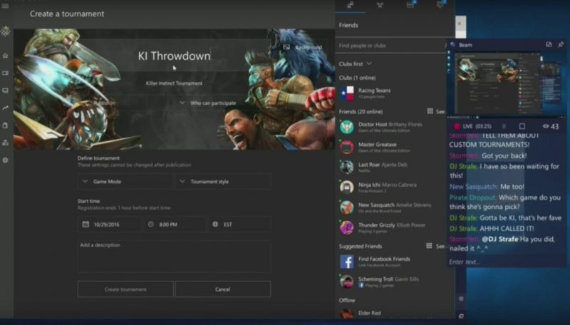Viewport: 570px width, 325px height.
Task: Click the Background image icon on banner
Action: click(x=286, y=47)
